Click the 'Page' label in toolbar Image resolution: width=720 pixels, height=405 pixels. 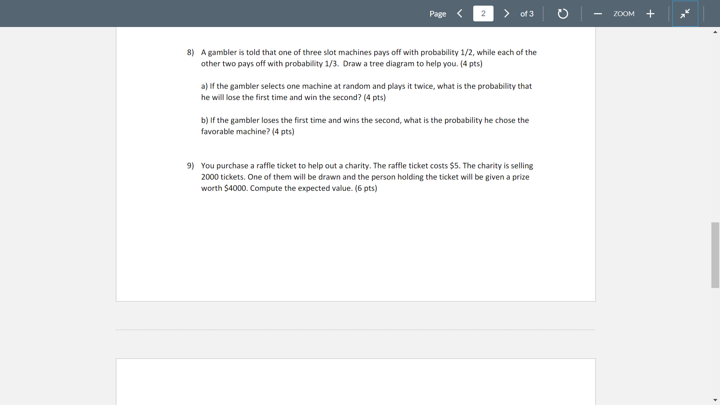tap(438, 14)
